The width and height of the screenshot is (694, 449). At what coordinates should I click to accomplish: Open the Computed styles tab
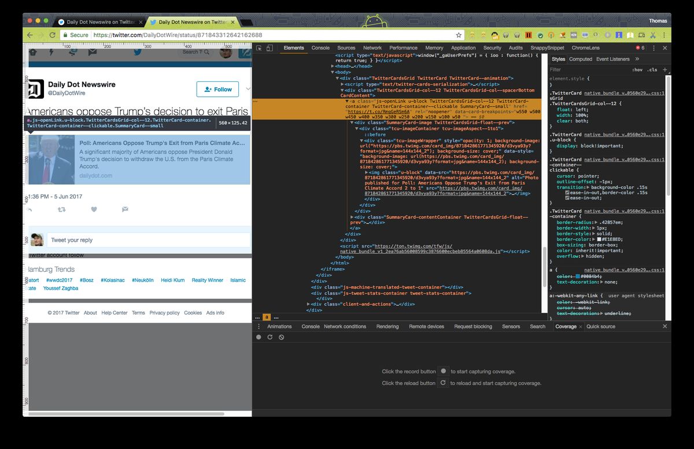(x=580, y=59)
